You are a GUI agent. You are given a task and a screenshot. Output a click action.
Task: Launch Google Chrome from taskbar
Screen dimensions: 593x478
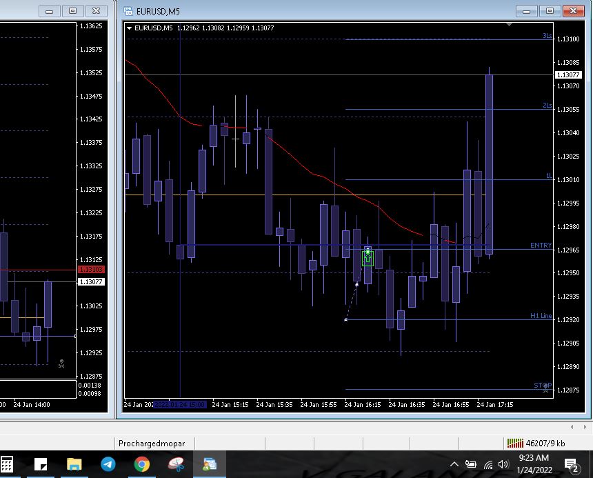pos(142,464)
